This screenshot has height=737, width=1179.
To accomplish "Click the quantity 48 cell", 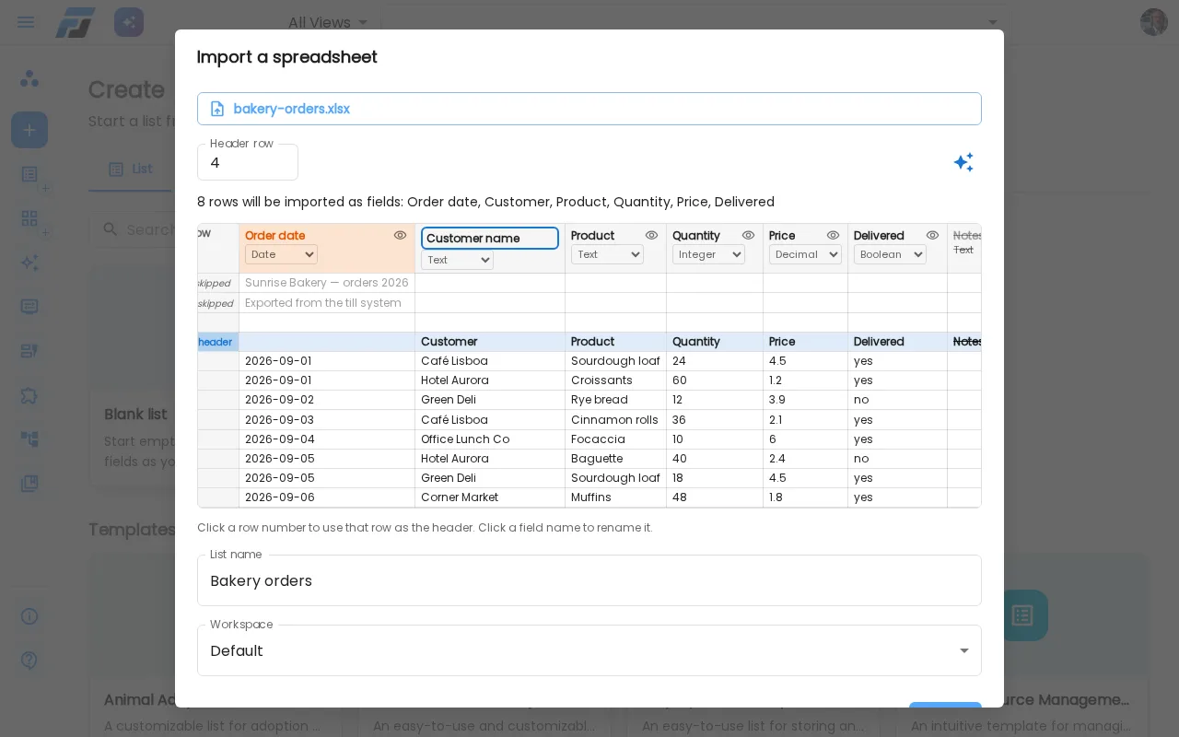I will coord(715,497).
